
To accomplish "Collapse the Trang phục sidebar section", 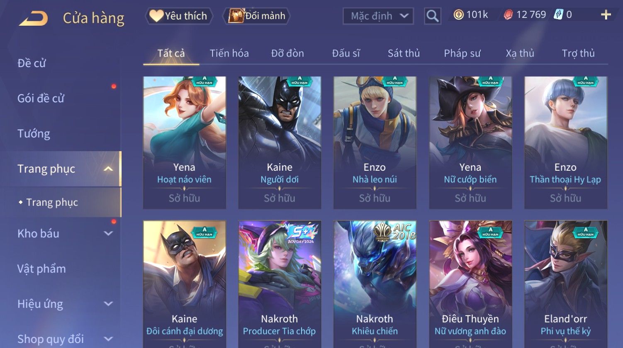I will point(108,169).
